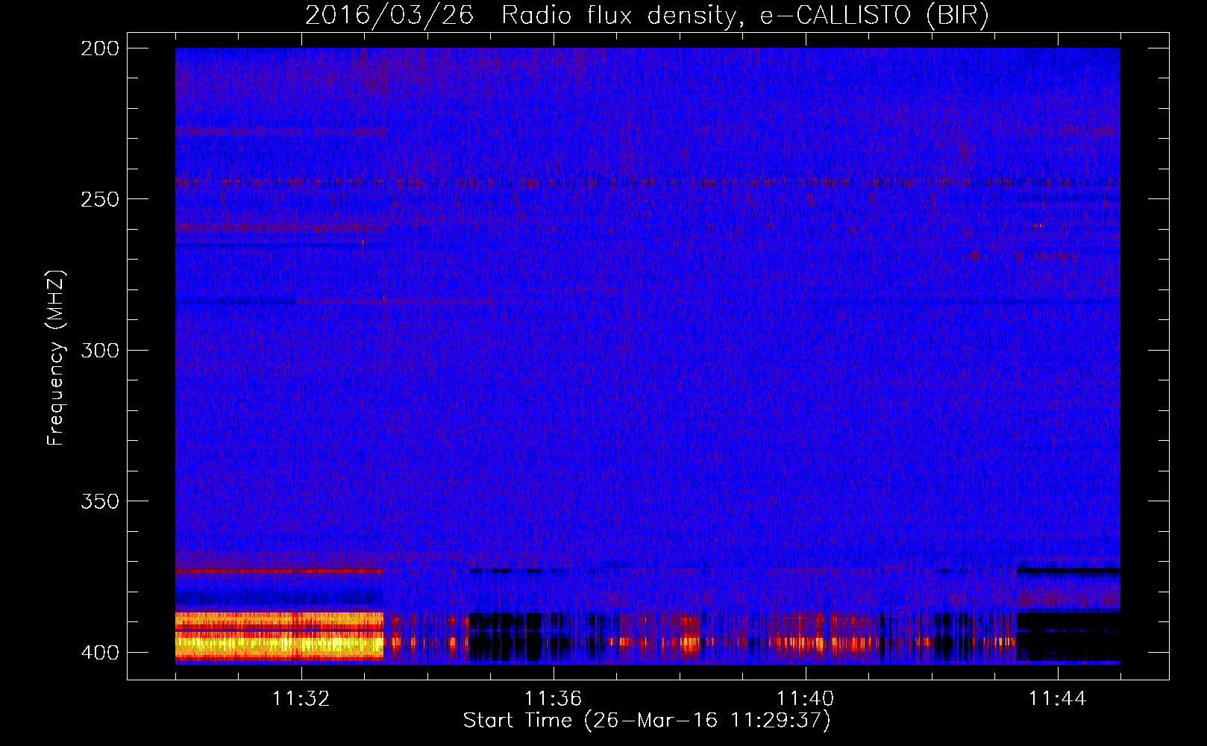Click the 400 frequency tick label

100,652
